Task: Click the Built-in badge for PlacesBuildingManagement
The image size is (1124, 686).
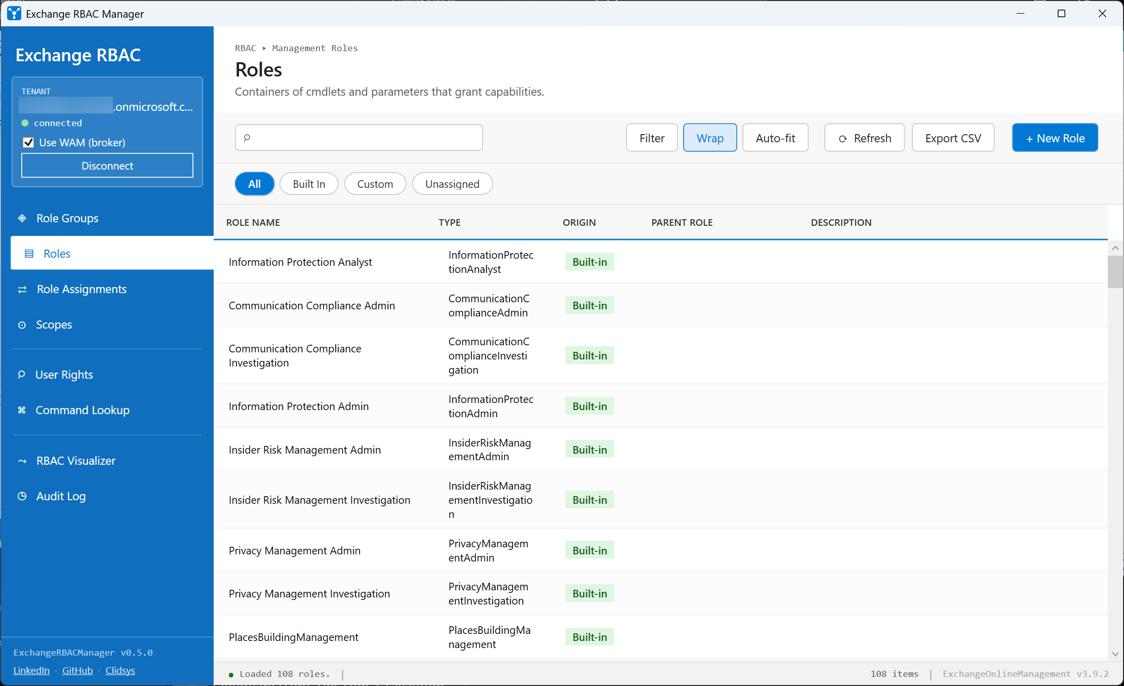Action: coord(590,637)
